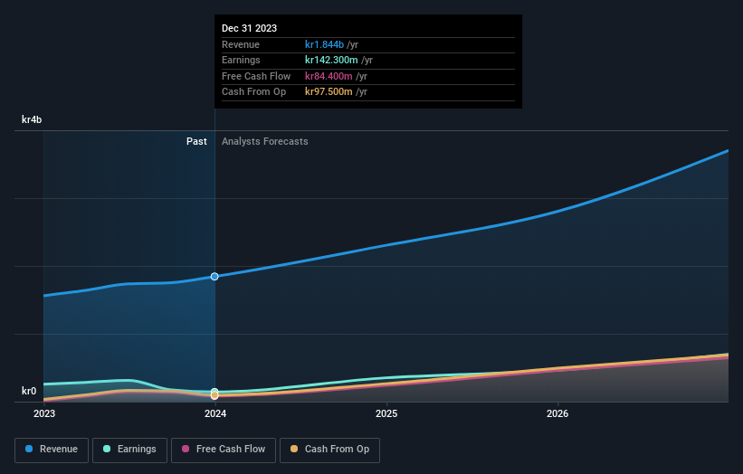
Task: Toggle the Free Cash Flow legend button
Action: click(224, 450)
